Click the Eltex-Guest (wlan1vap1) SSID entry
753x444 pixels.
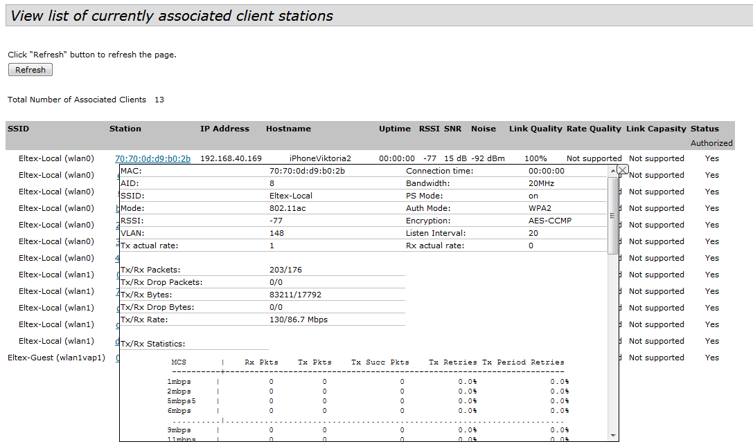[x=56, y=358]
